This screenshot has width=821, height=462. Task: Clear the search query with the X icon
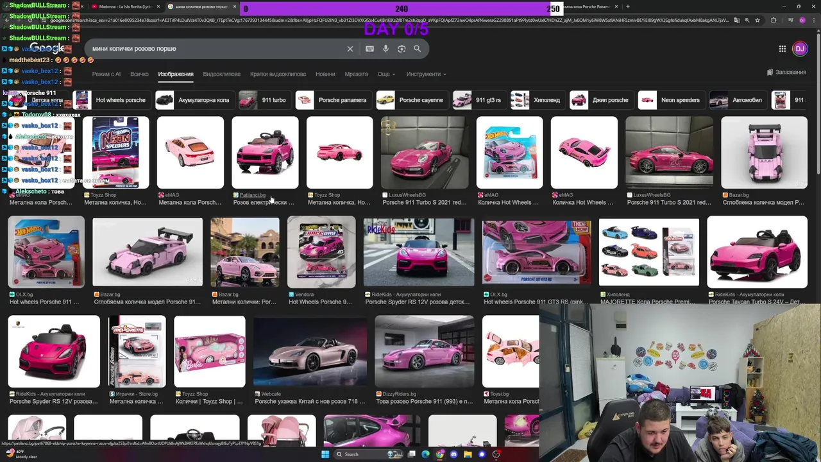pyautogui.click(x=350, y=49)
